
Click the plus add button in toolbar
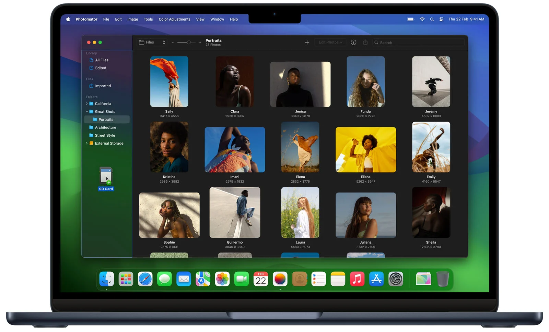point(307,42)
